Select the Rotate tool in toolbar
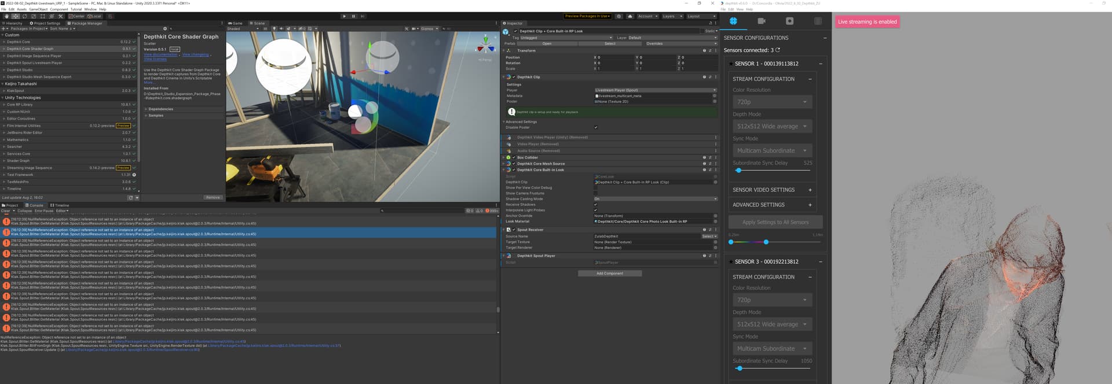Image resolution: width=1112 pixels, height=384 pixels. [24, 16]
